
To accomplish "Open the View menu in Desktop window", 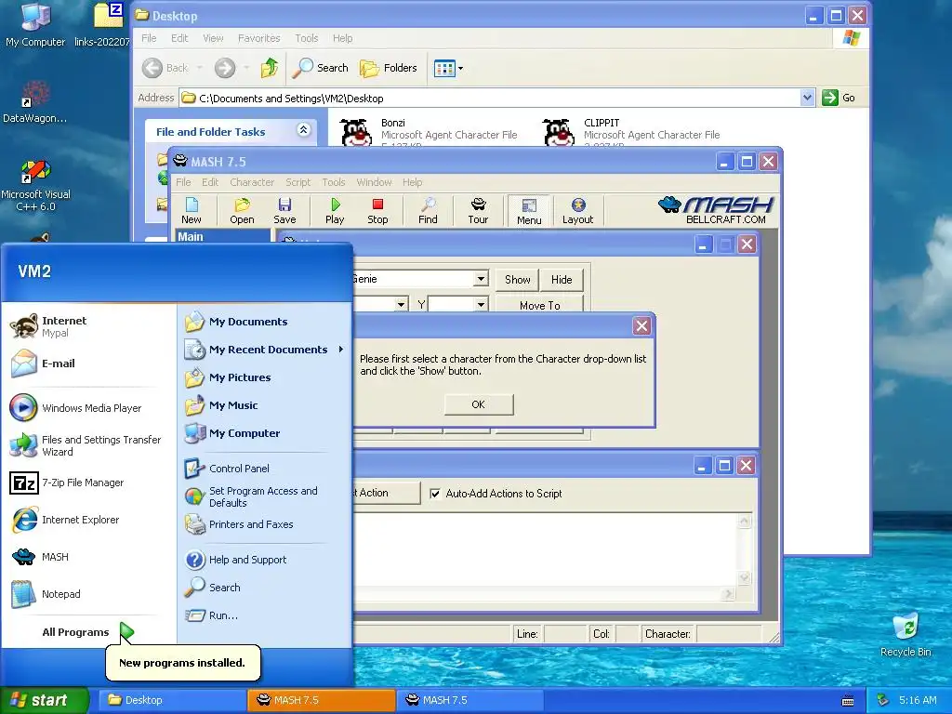I will (x=213, y=38).
